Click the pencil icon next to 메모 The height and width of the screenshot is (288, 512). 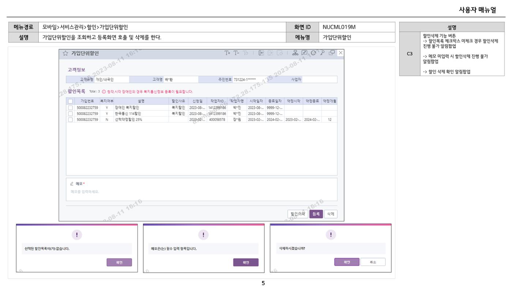click(72, 184)
